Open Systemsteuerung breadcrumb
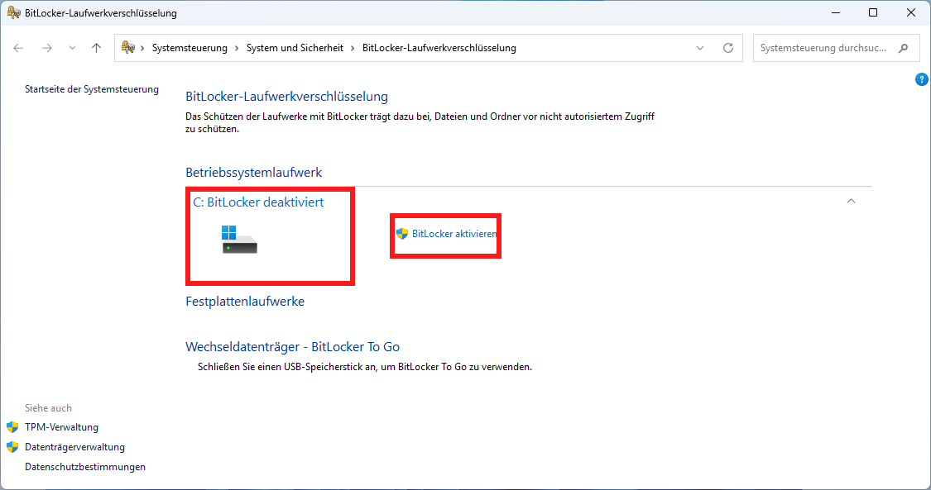 pos(190,48)
